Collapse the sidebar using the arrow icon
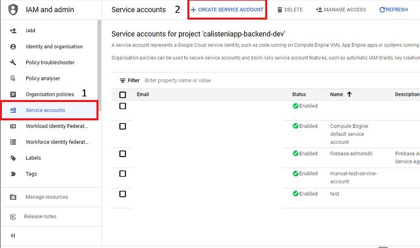420x248 pixels. click(x=13, y=236)
